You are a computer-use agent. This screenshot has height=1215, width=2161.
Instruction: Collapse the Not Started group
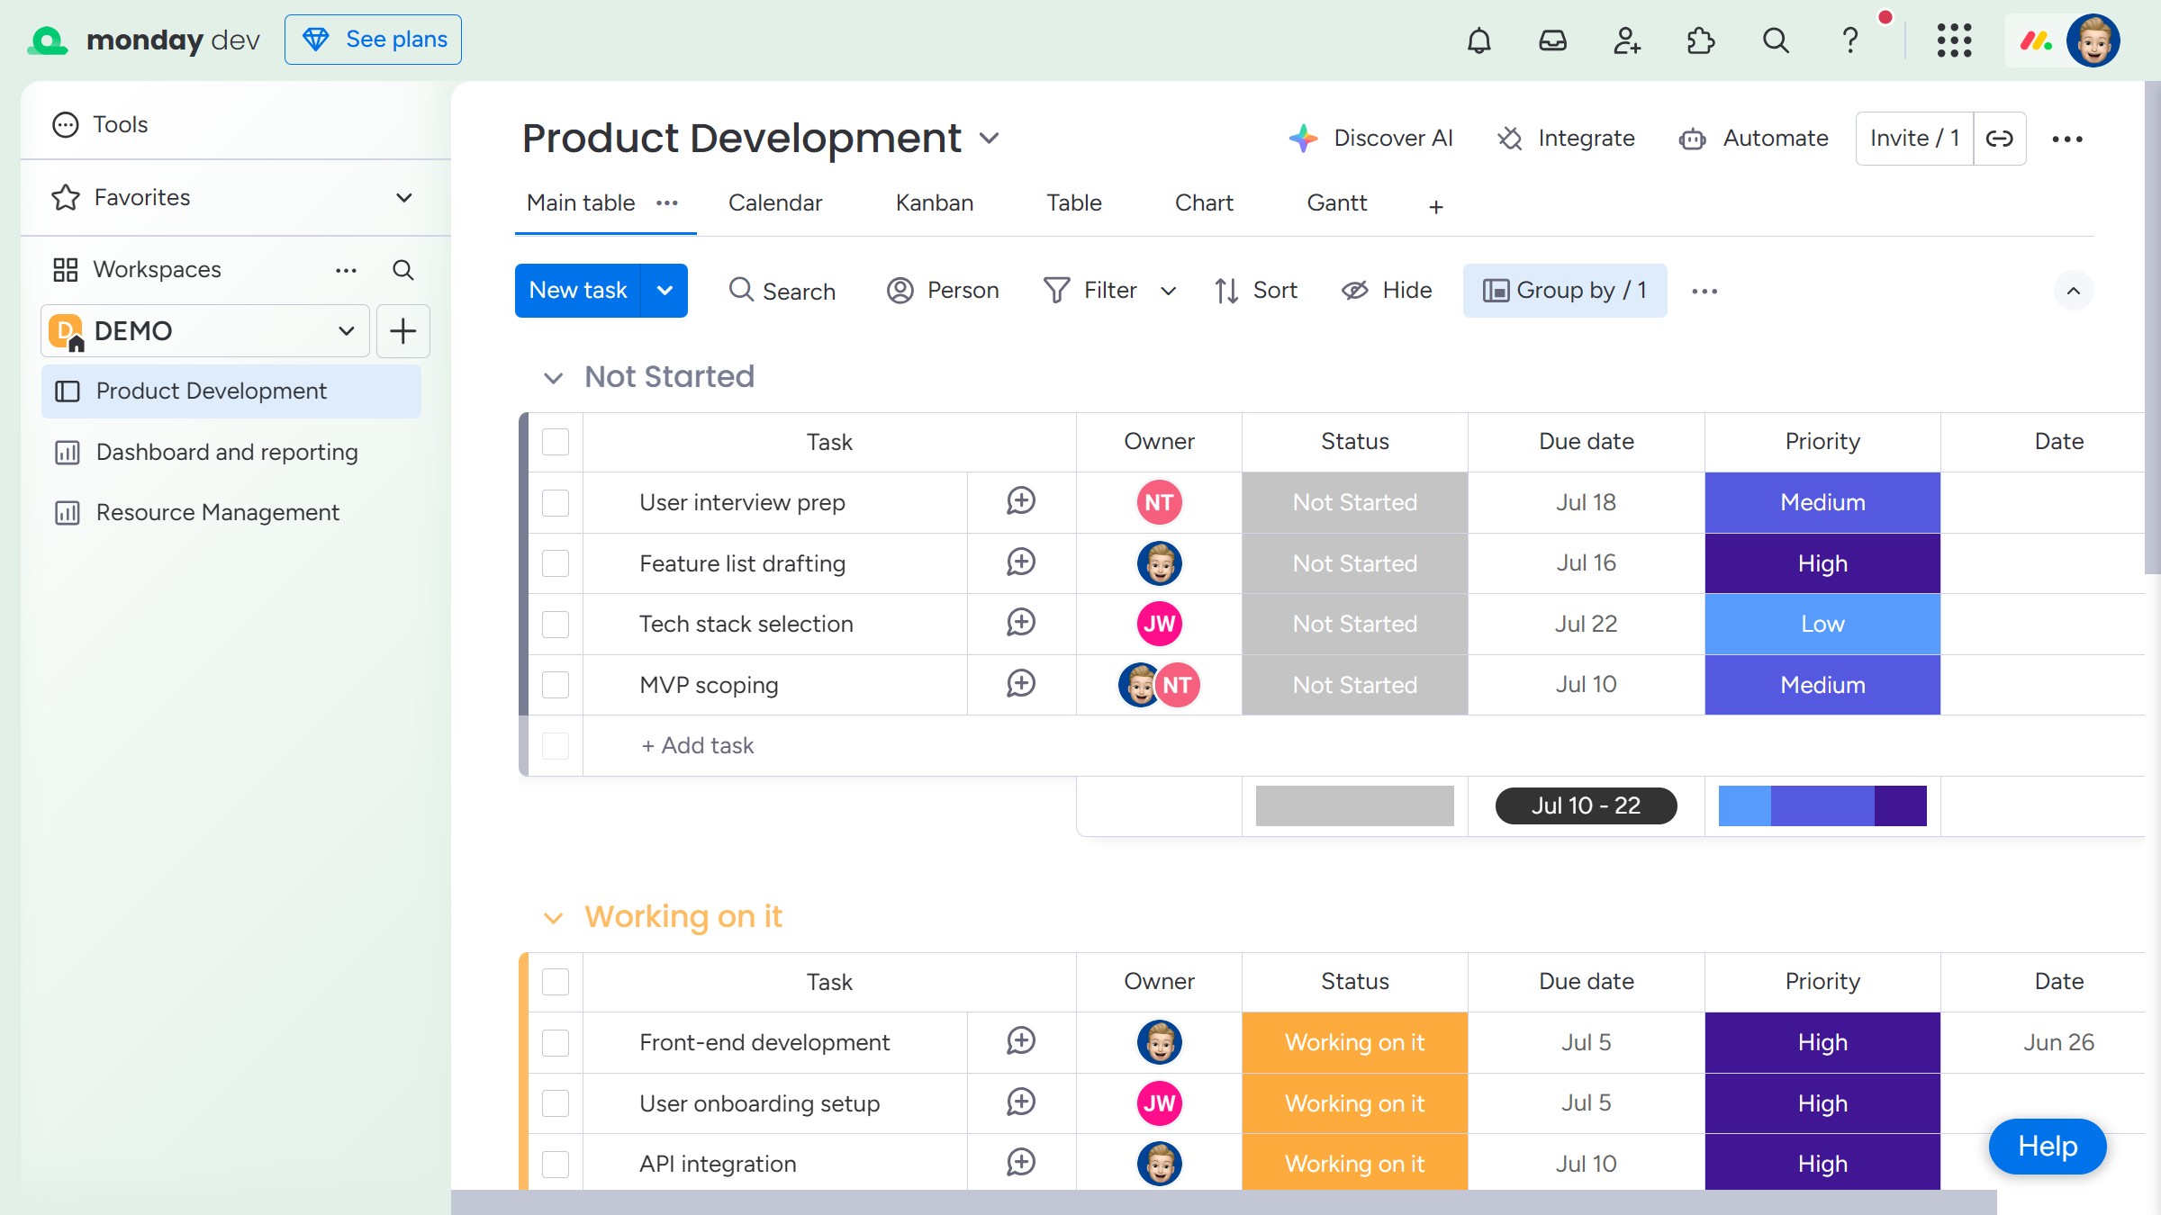553,378
